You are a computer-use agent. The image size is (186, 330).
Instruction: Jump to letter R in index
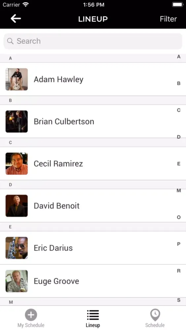coord(179,271)
